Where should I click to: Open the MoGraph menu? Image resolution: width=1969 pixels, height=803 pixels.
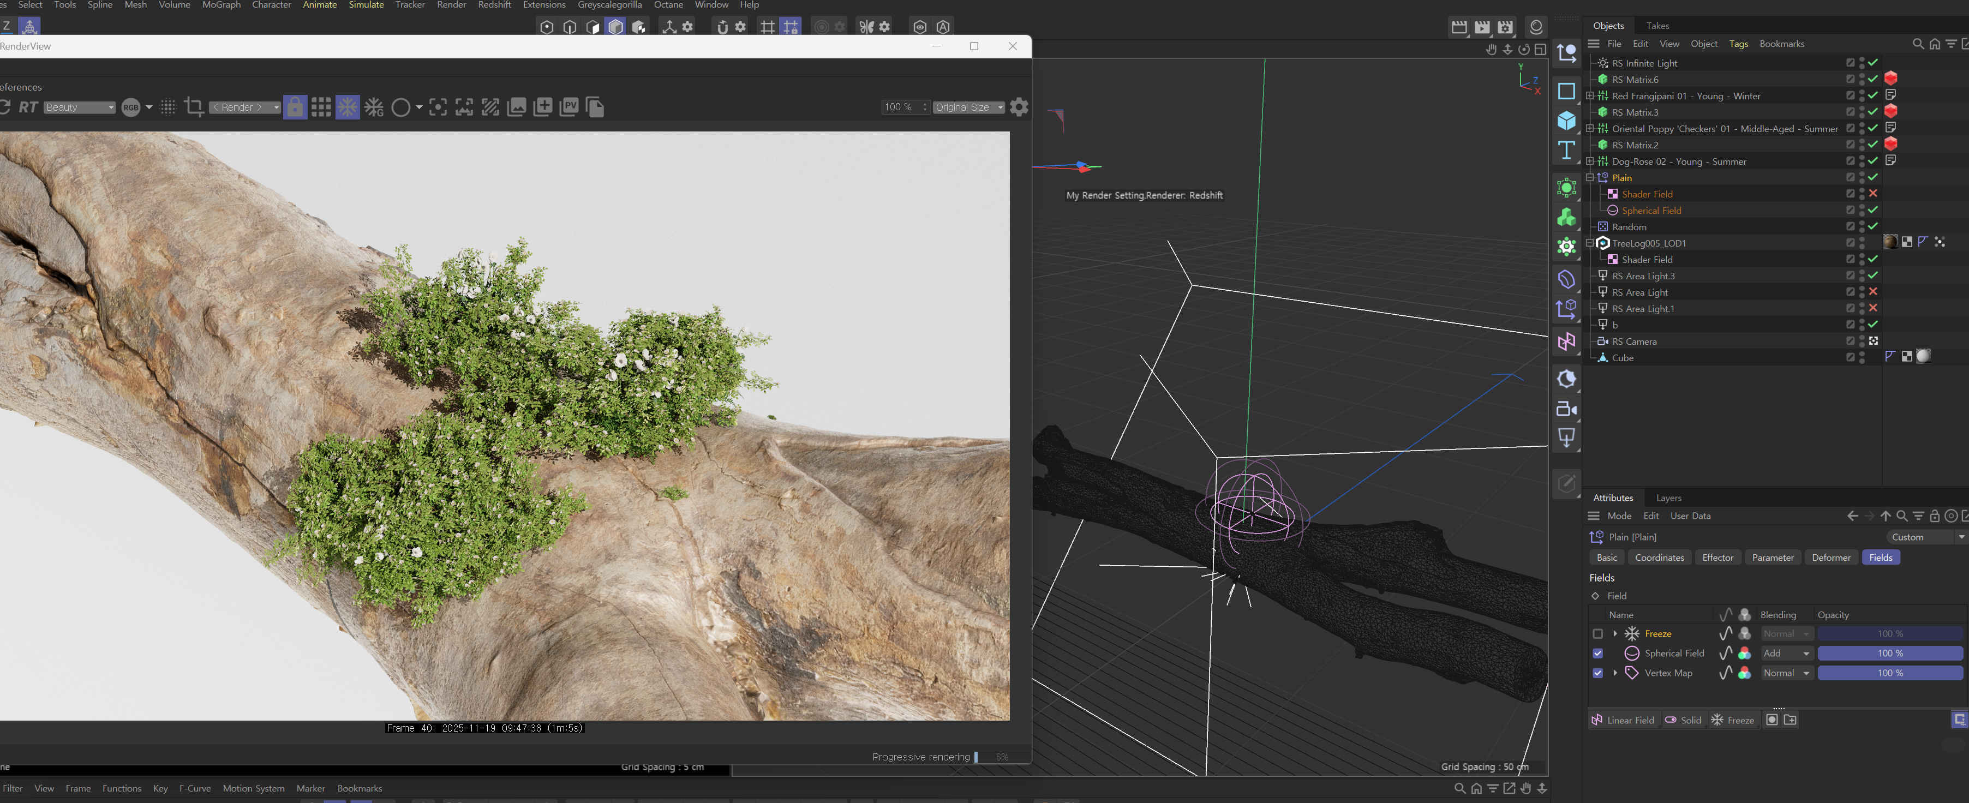tap(221, 5)
